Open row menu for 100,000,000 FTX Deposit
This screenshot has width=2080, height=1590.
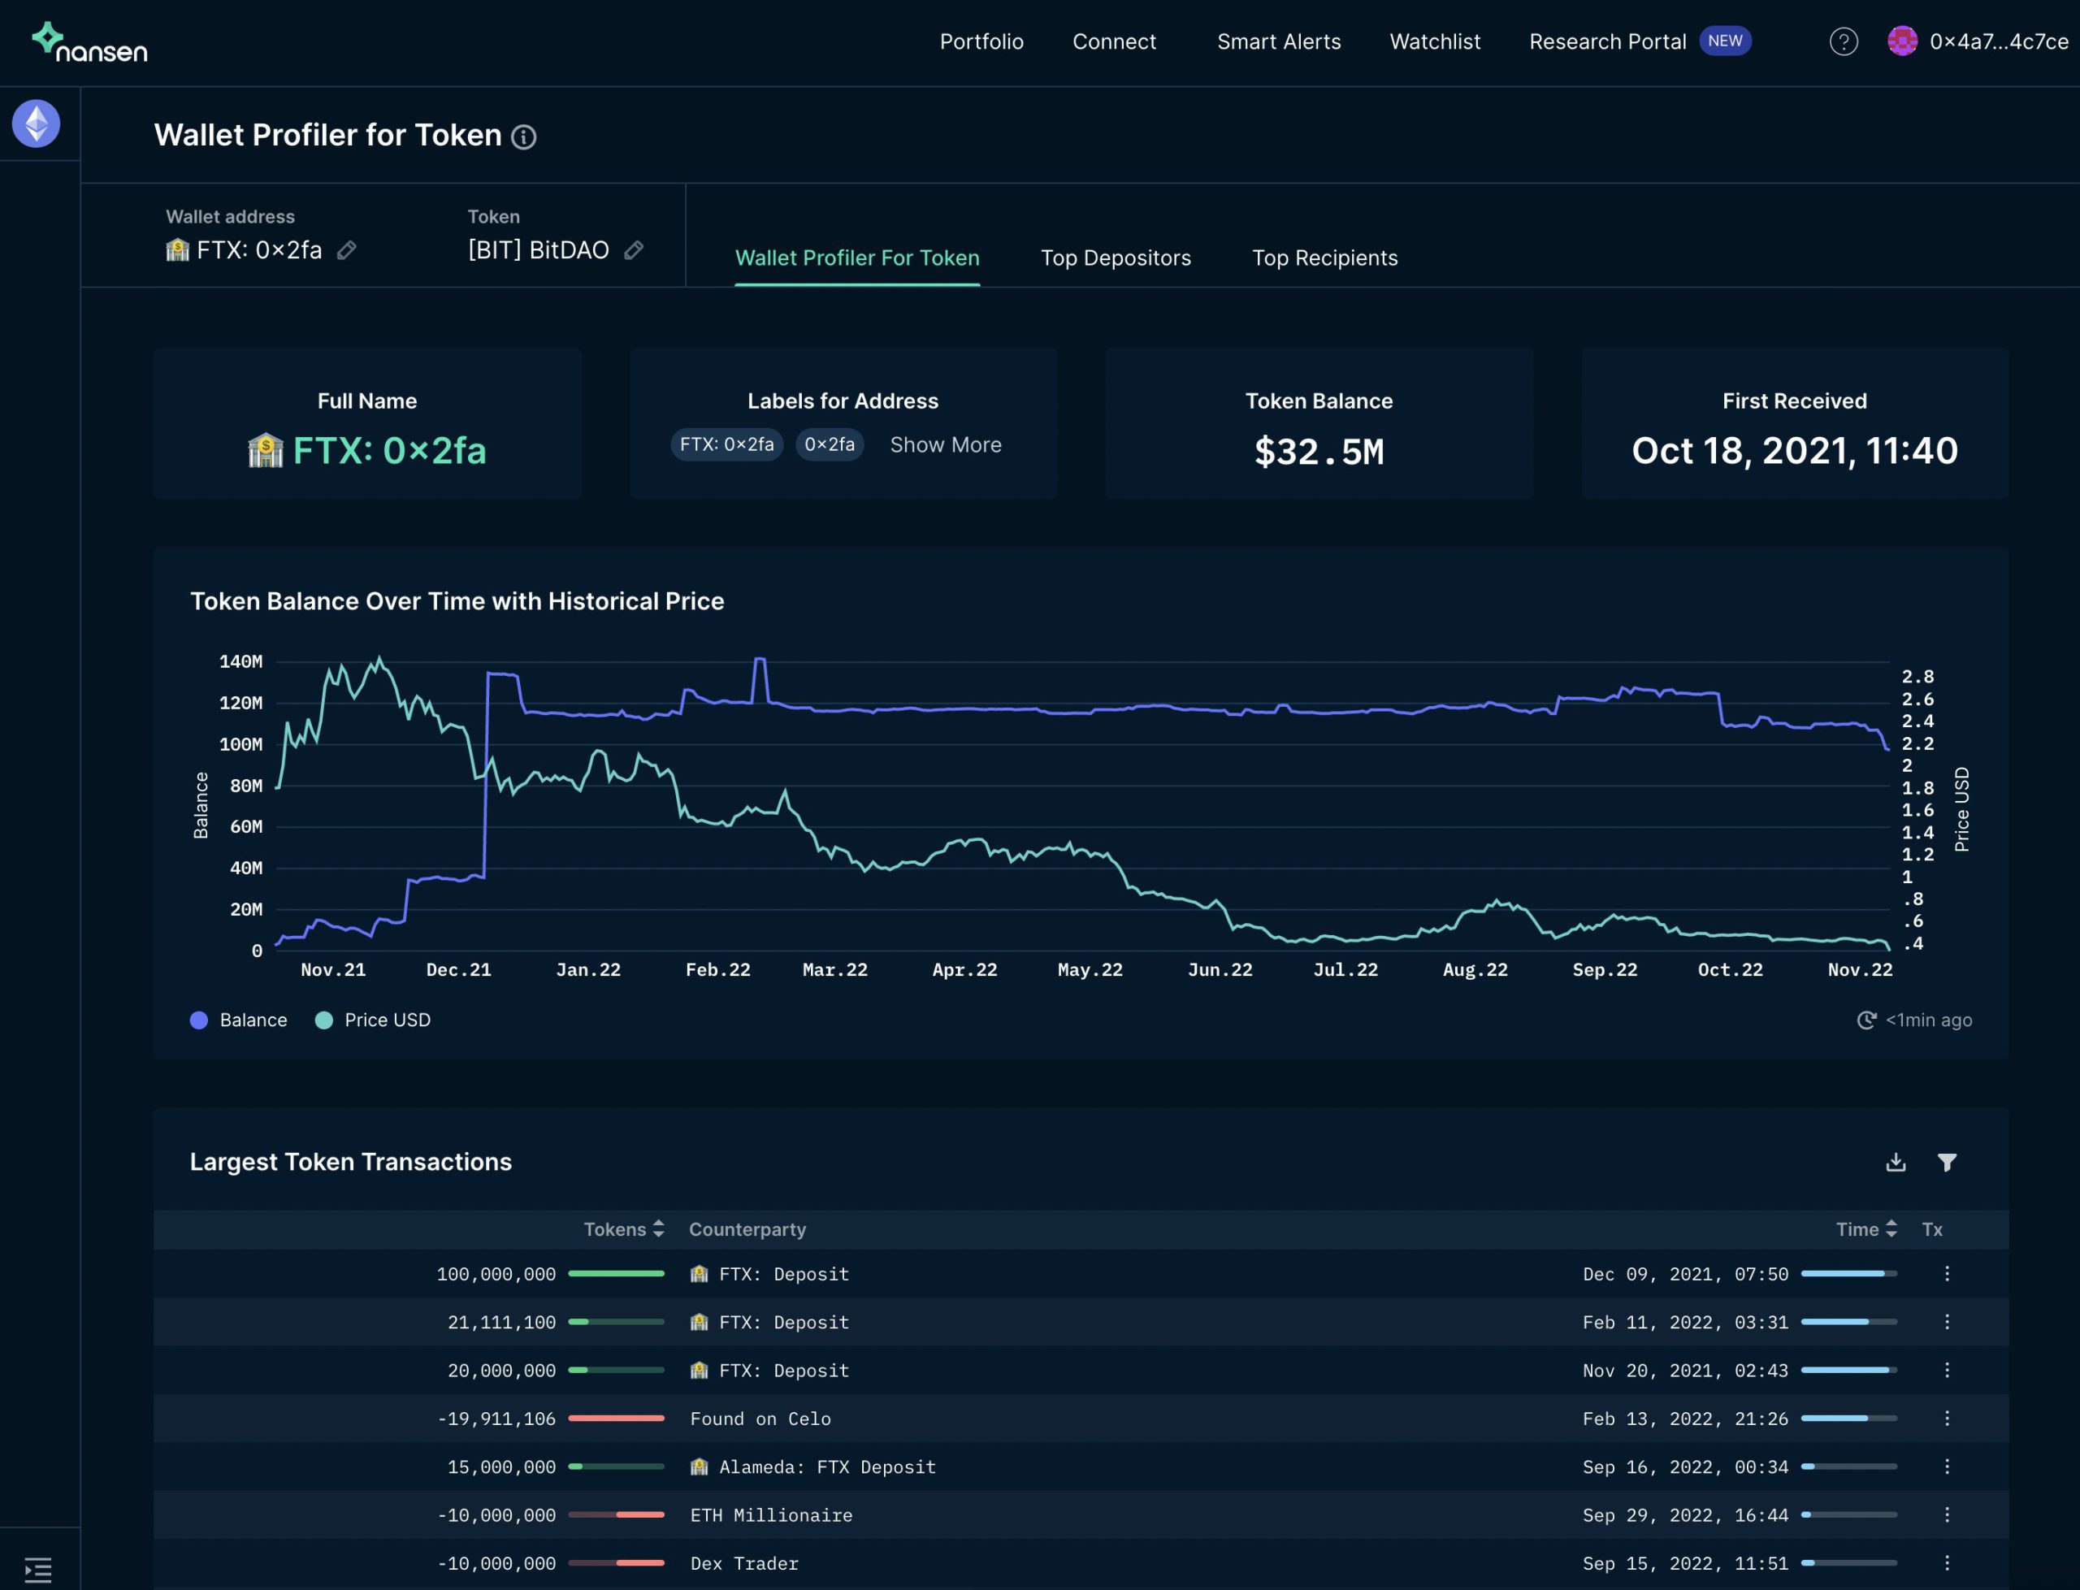tap(1946, 1274)
